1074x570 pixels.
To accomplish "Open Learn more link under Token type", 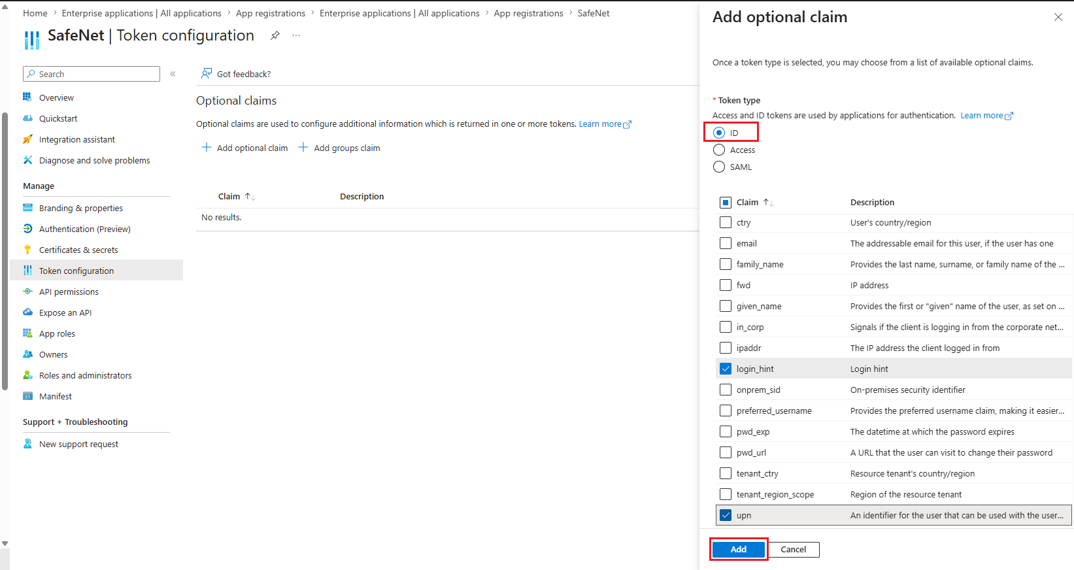I will pyautogui.click(x=986, y=116).
